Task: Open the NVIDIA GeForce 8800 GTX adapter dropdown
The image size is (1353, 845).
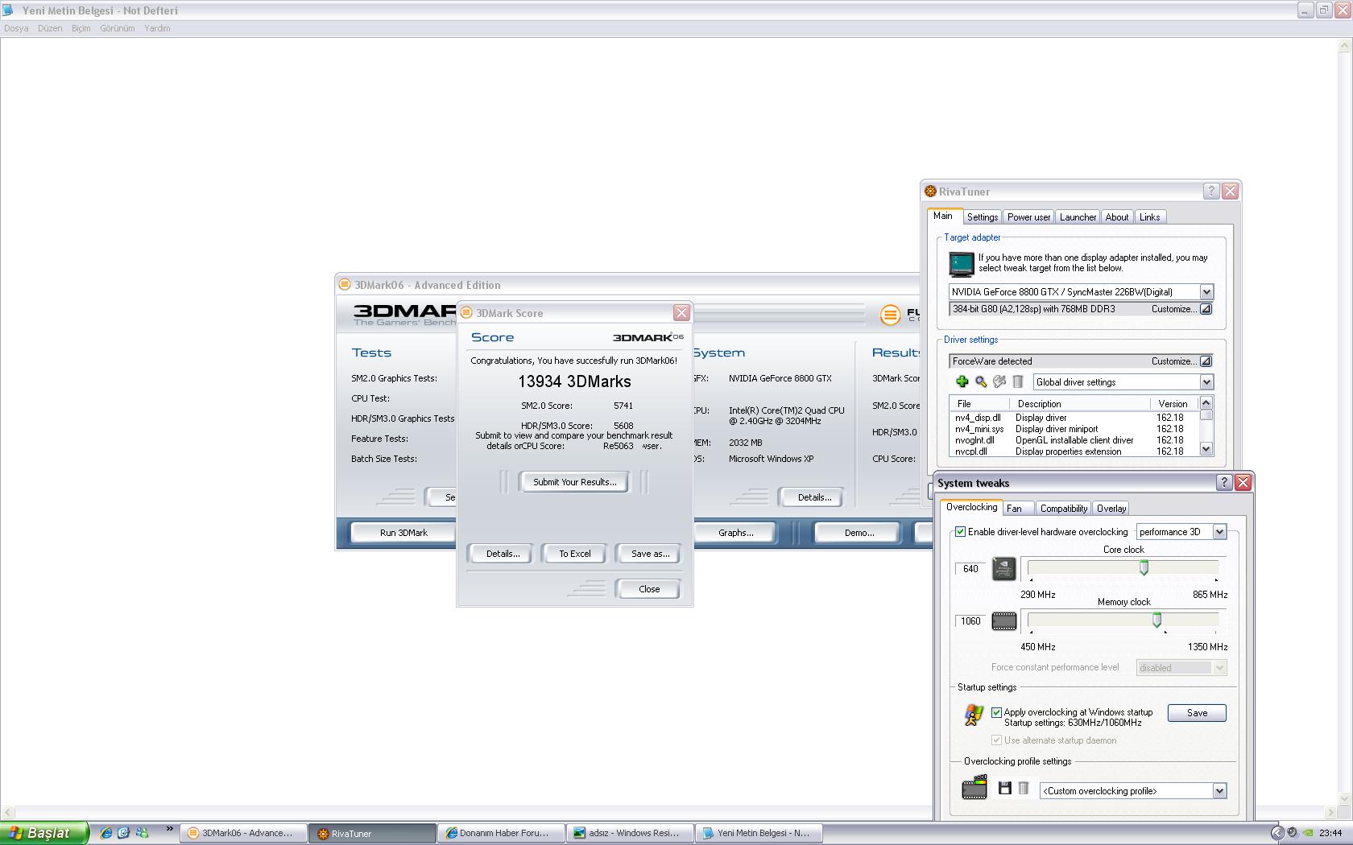Action: pyautogui.click(x=1206, y=292)
